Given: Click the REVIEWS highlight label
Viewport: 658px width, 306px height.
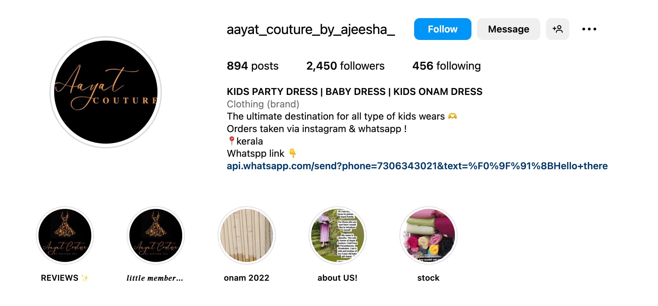Looking at the screenshot, I should click(x=65, y=278).
